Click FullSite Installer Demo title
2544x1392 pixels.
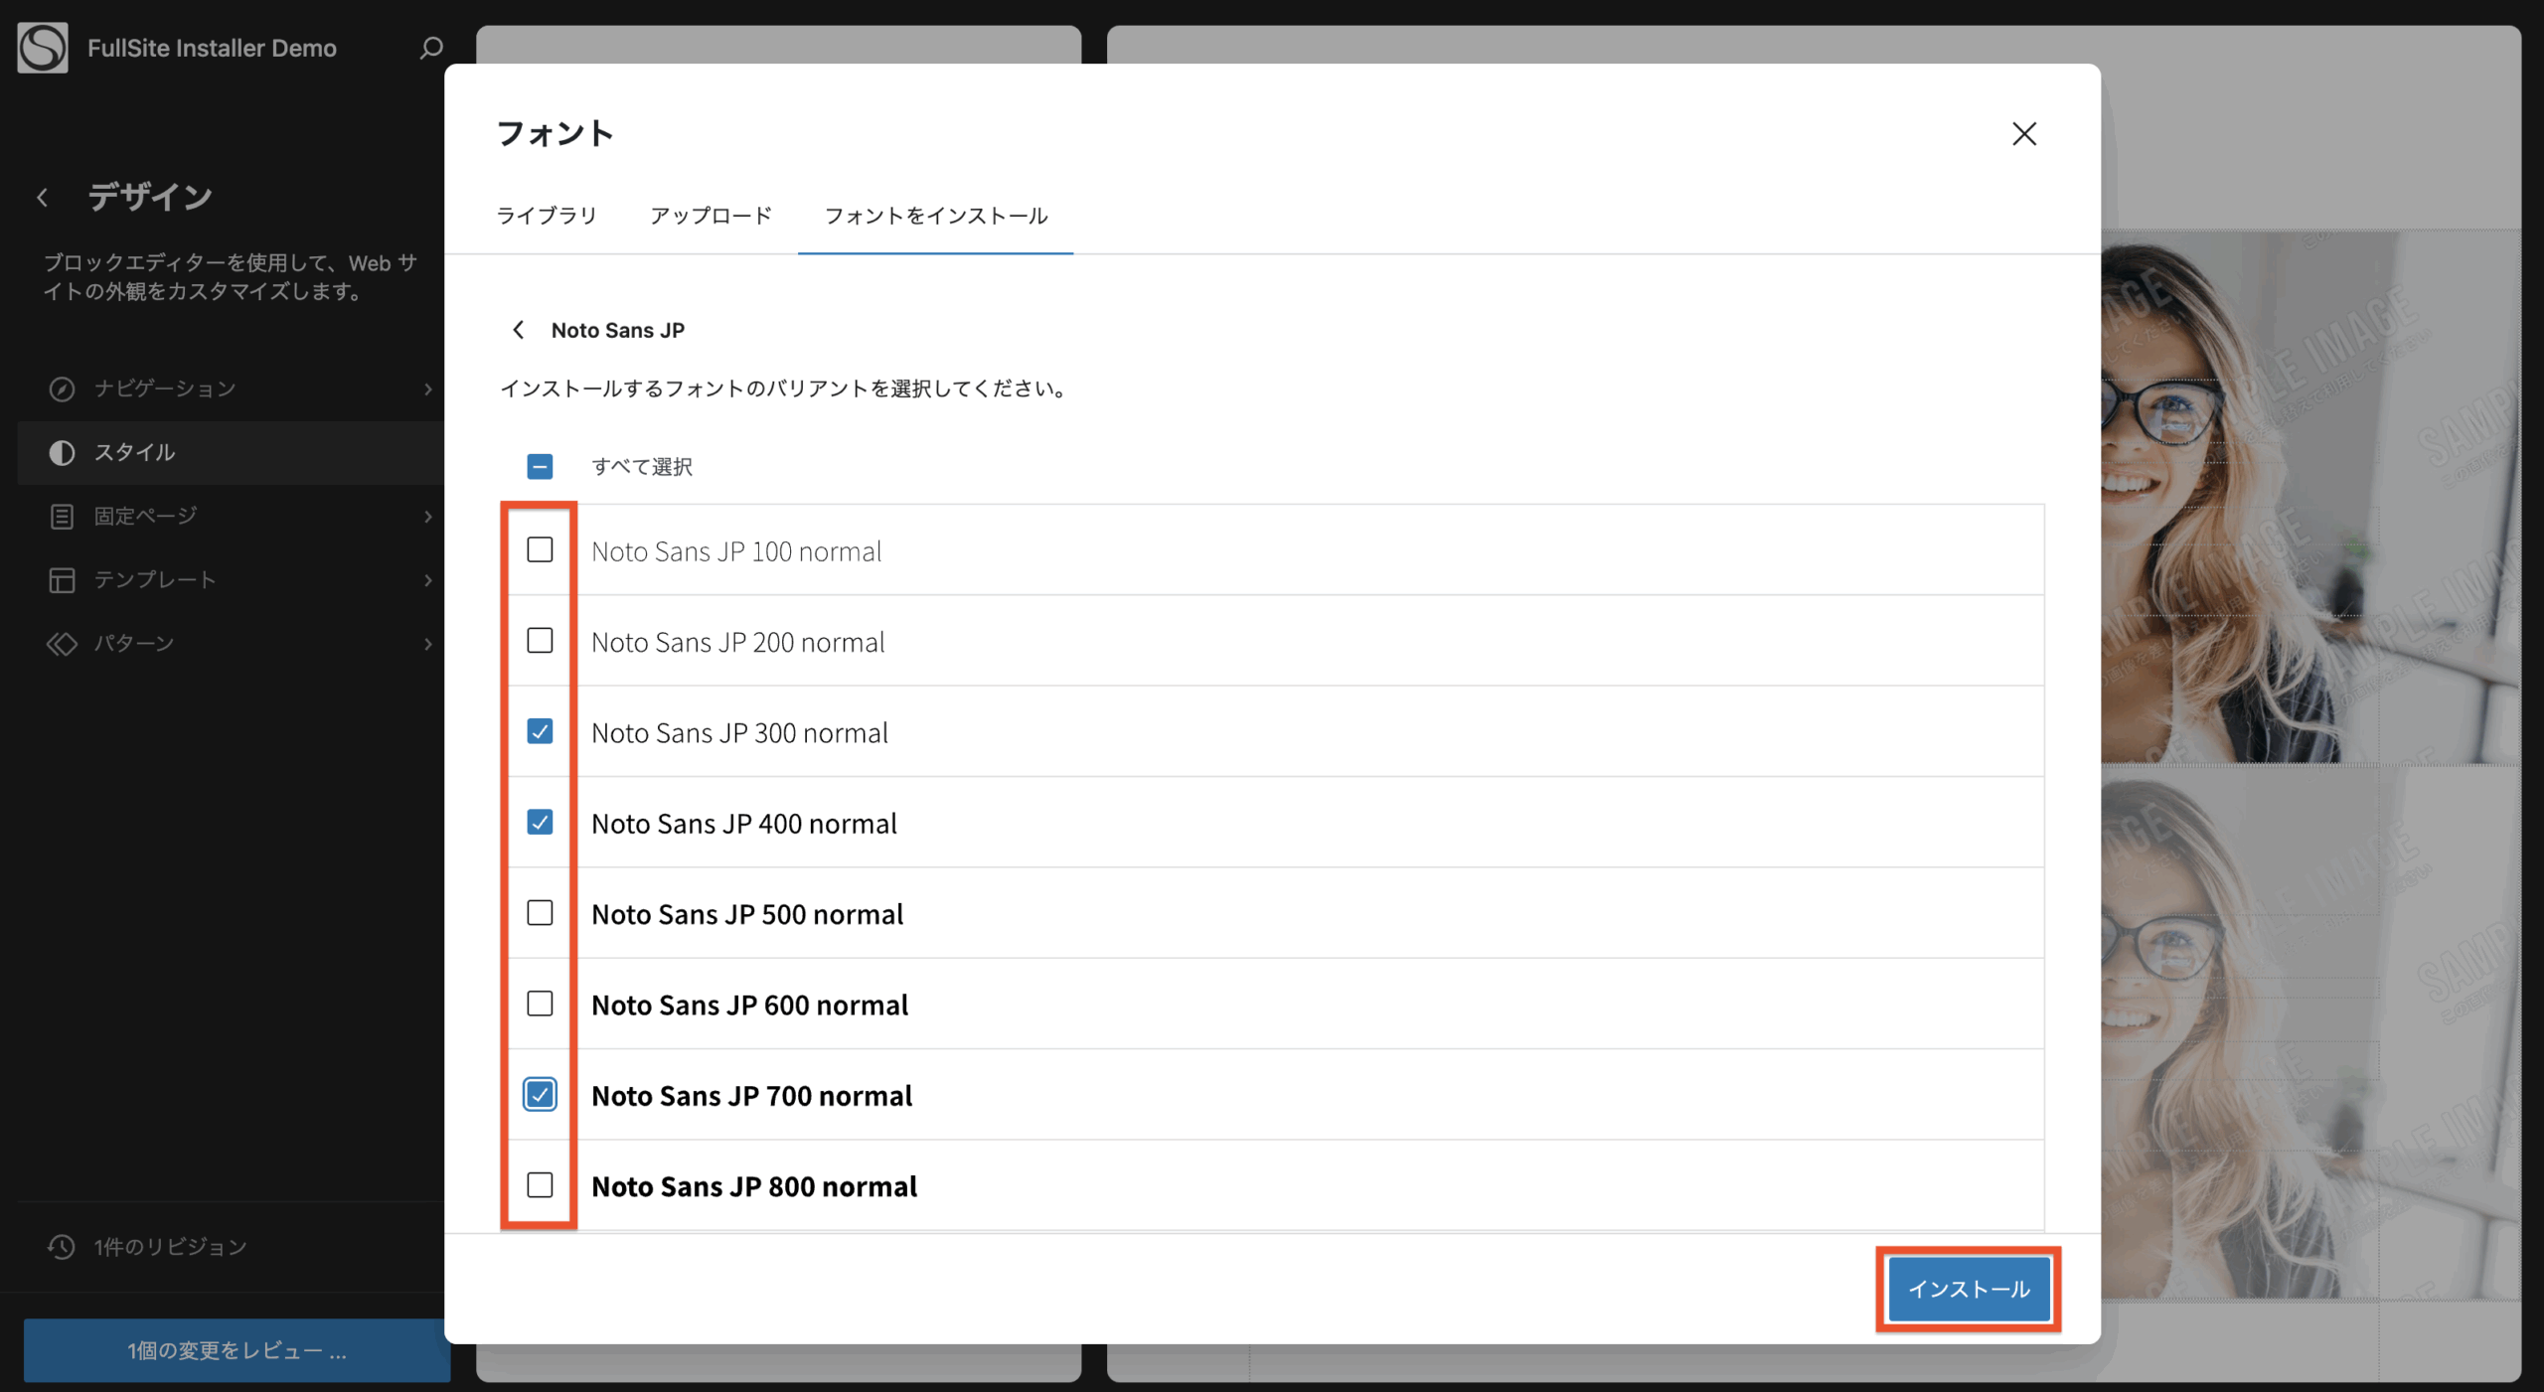(212, 48)
